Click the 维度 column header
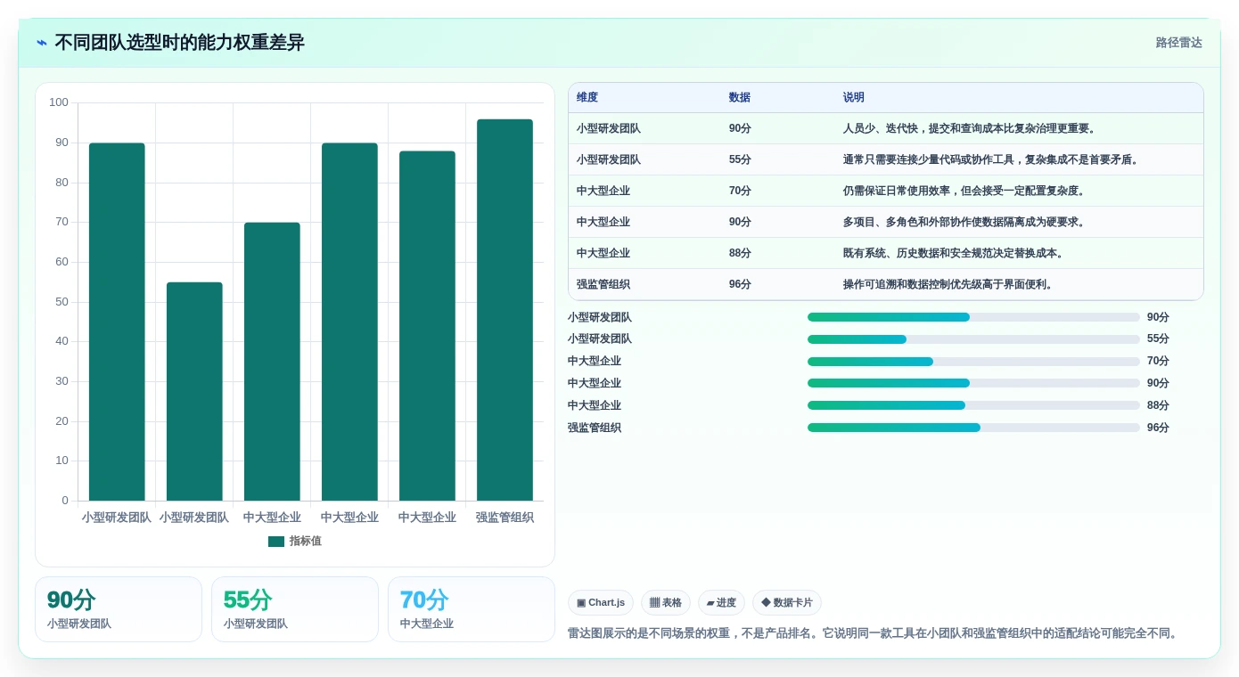The image size is (1239, 677). tap(587, 98)
